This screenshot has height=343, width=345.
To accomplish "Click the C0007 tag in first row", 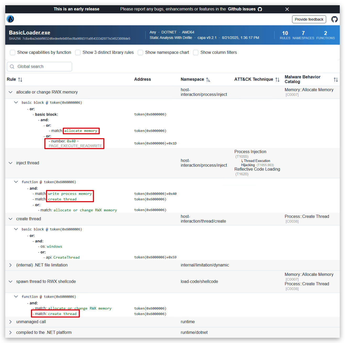I will tap(292, 95).
